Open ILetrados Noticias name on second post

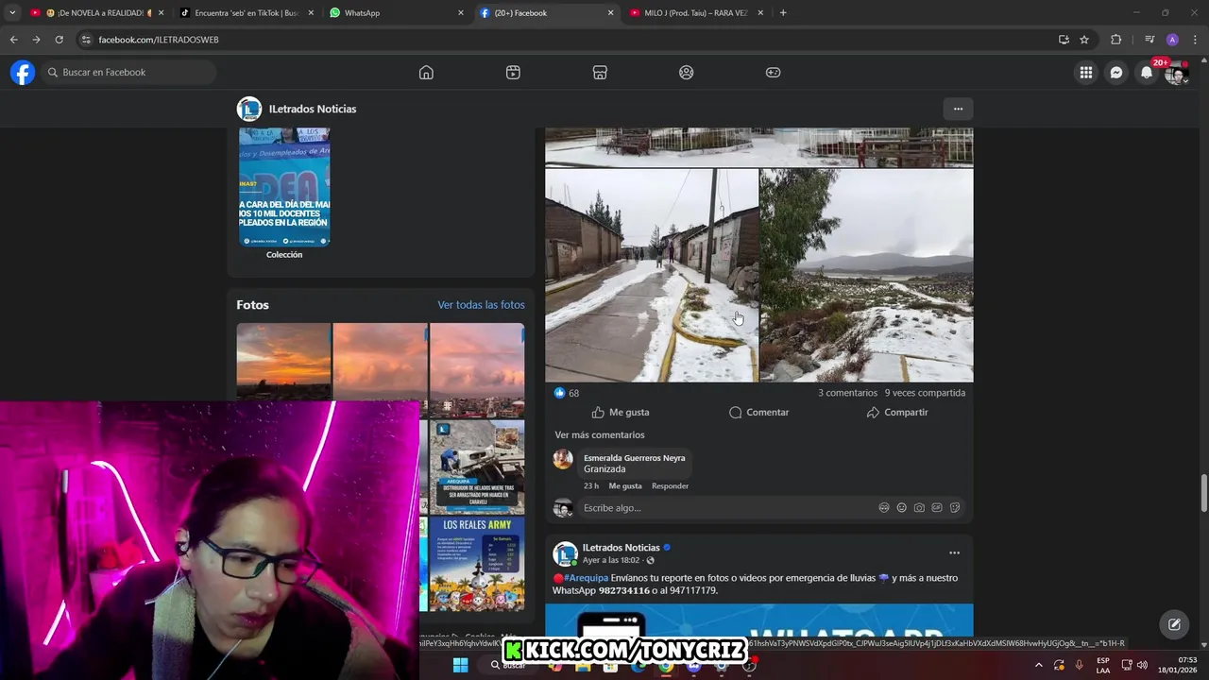[621, 548]
